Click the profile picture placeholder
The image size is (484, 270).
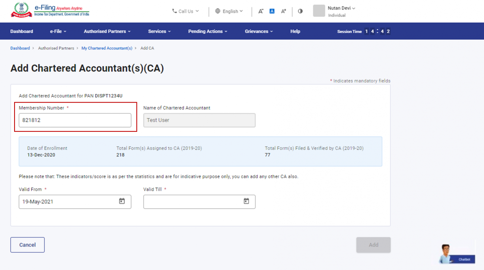pyautogui.click(x=319, y=11)
